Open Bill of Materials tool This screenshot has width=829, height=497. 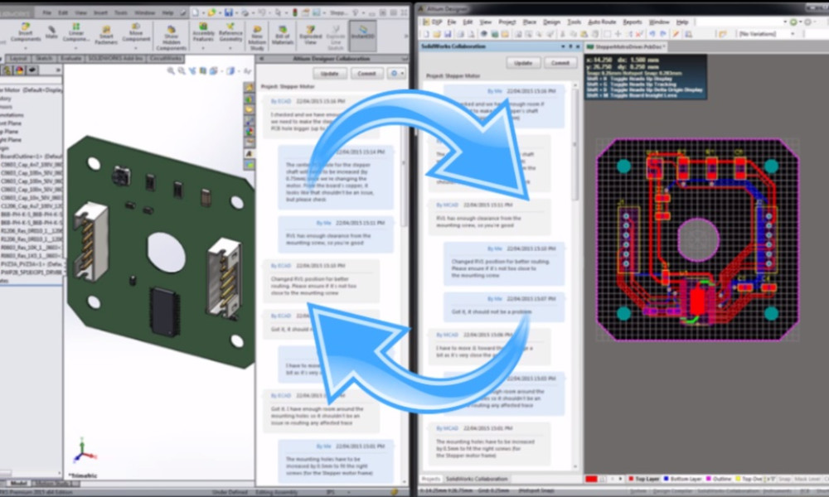pyautogui.click(x=283, y=35)
